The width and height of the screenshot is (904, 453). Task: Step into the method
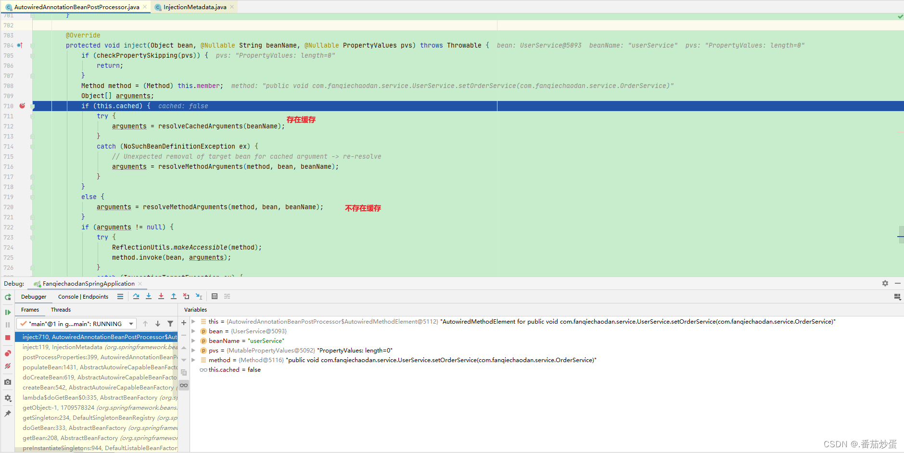coord(149,296)
